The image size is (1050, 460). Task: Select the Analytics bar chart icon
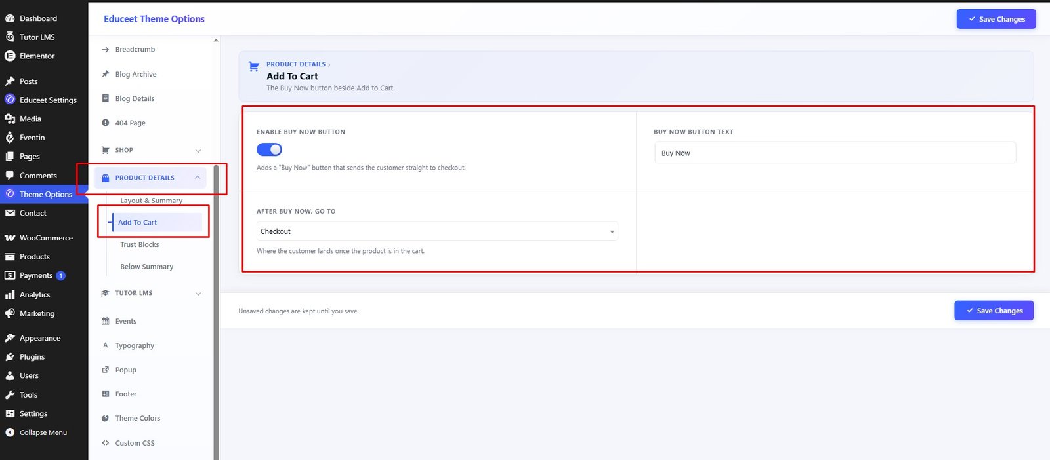(x=10, y=295)
